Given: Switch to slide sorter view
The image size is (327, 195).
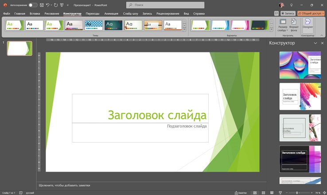Looking at the screenshot, I should coord(263,193).
